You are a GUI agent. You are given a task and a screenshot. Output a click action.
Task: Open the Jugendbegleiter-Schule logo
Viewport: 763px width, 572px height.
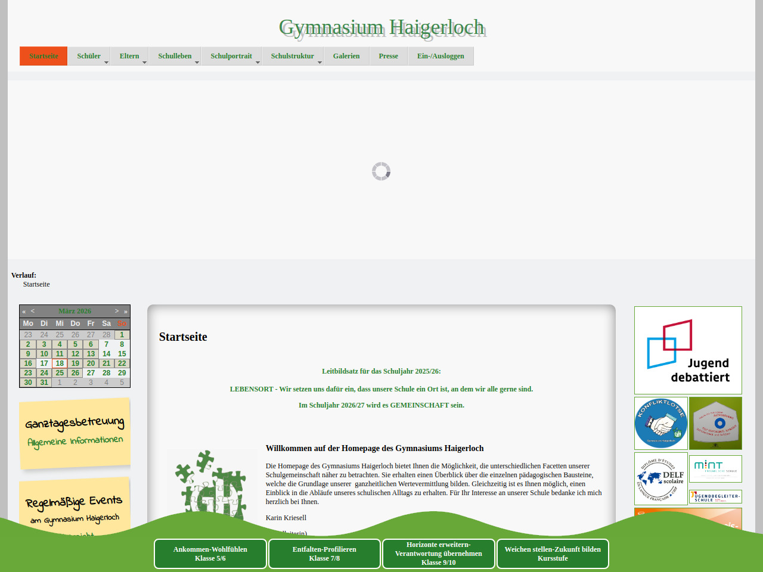(715, 496)
